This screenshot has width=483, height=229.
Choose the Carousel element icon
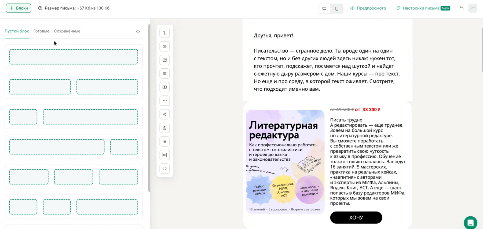(x=164, y=155)
